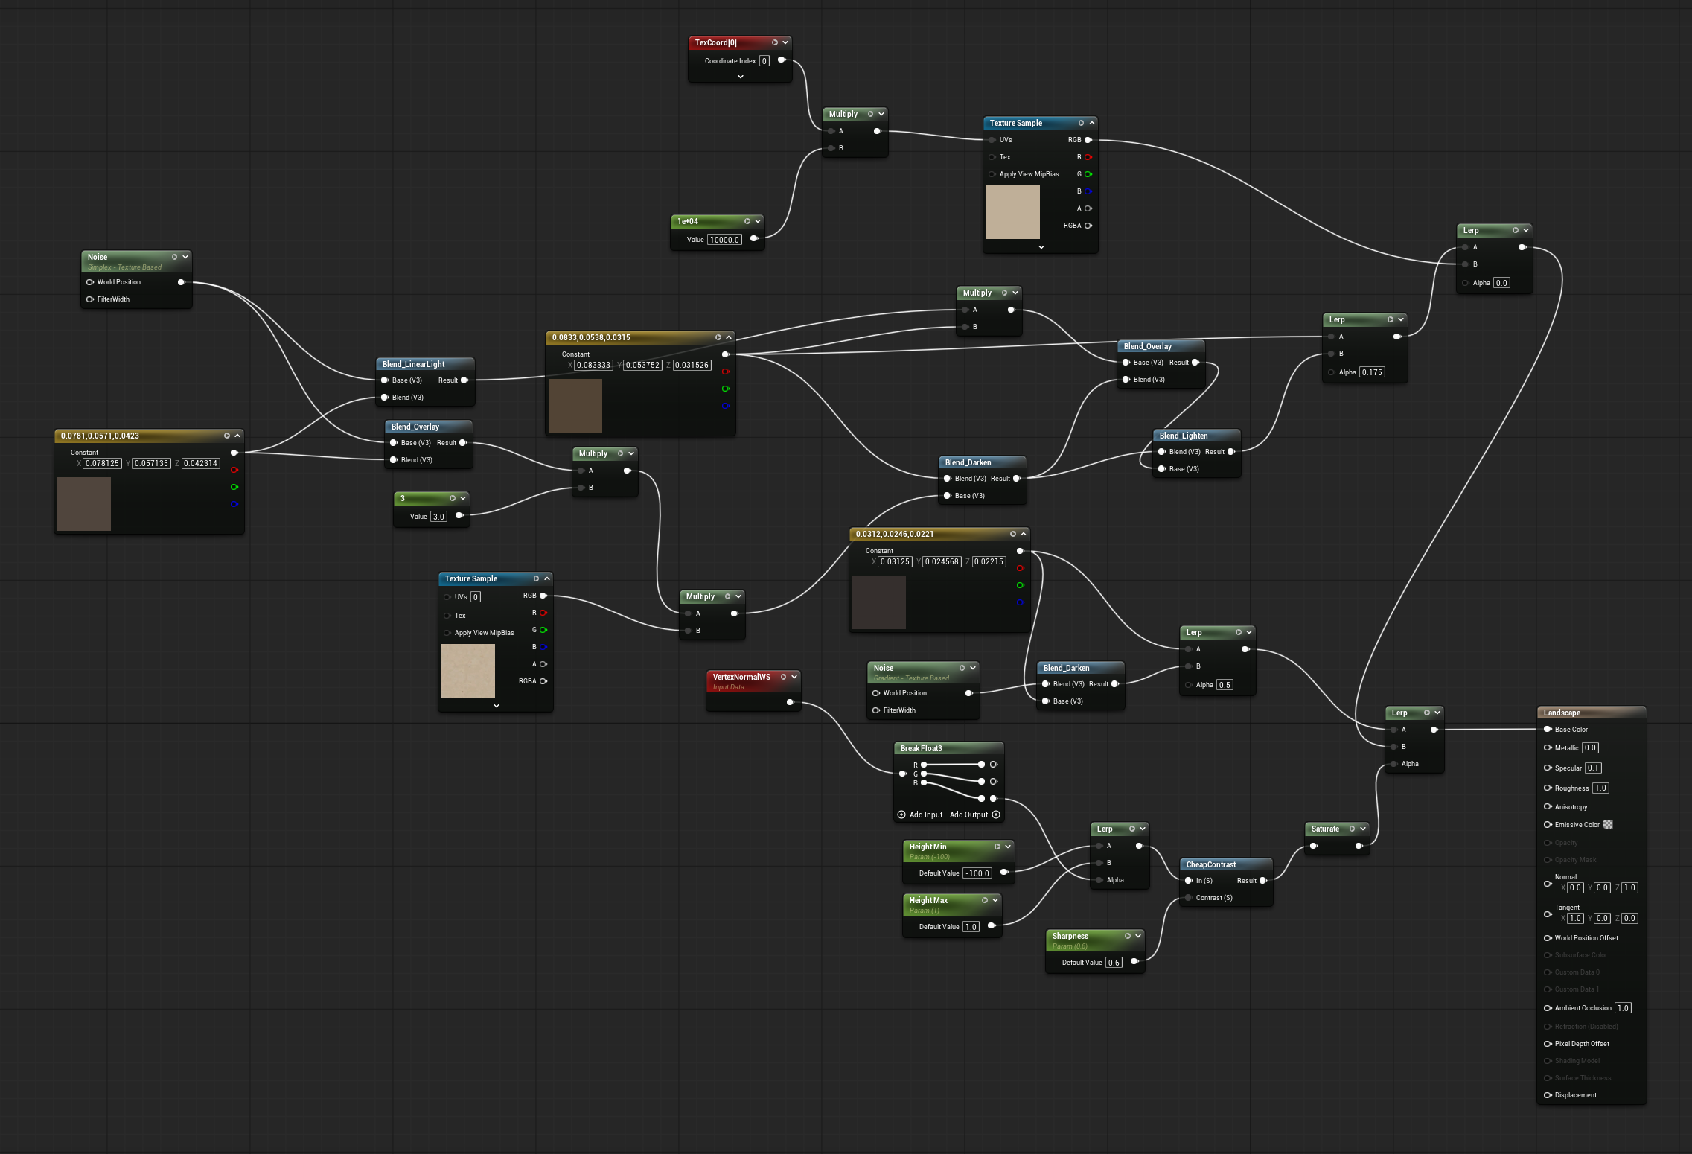Select the CheapContrast node header
This screenshot has width=1692, height=1154.
coord(1210,864)
